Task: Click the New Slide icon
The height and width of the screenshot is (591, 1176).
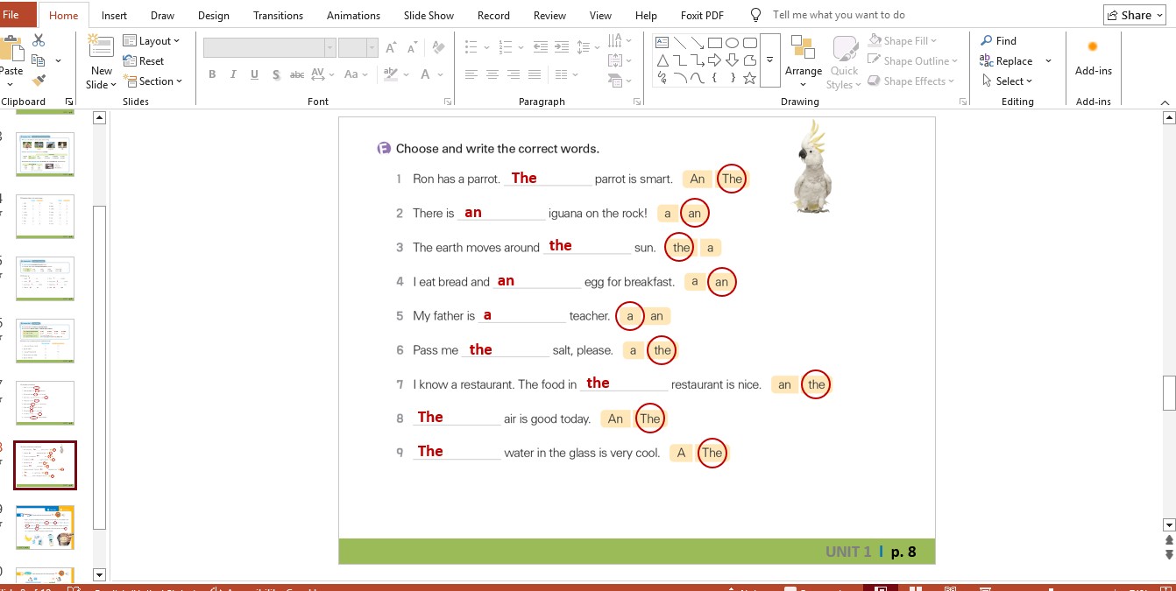Action: pyautogui.click(x=102, y=48)
